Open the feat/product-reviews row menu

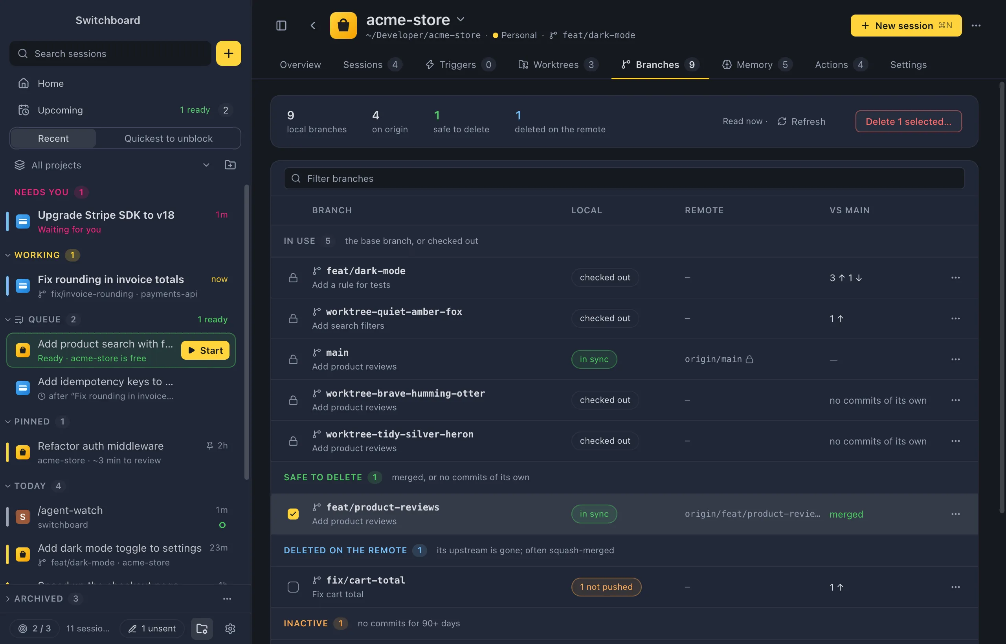pyautogui.click(x=955, y=514)
